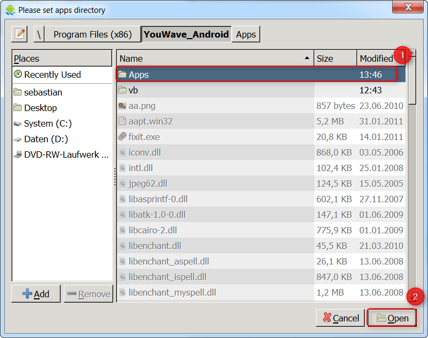
Task: Cancel the directory selection dialog
Action: (x=340, y=318)
